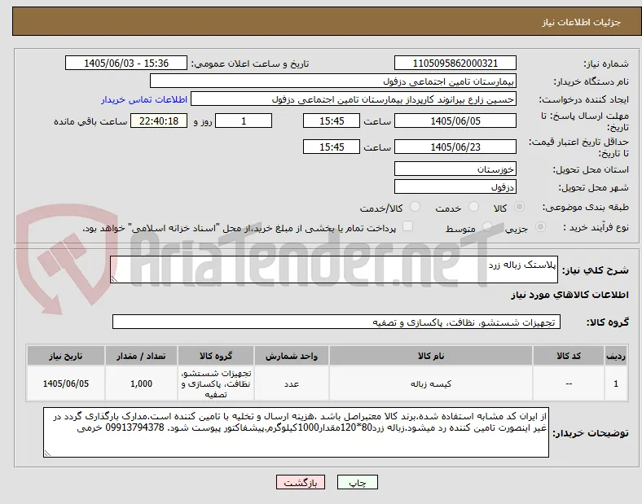Select the خدمت radio button
642x504 pixels.
pyautogui.click(x=473, y=207)
